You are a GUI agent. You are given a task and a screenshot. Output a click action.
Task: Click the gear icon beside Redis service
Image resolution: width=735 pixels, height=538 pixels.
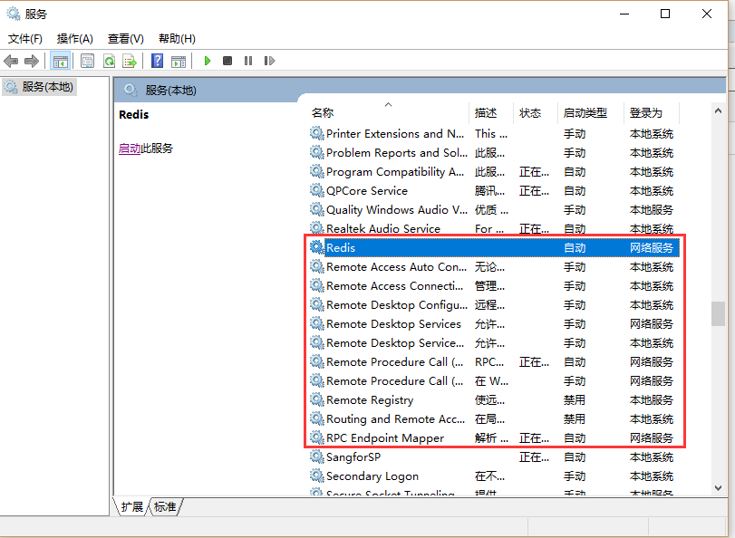tap(317, 247)
